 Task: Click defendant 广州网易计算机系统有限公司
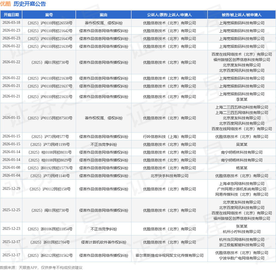click(x=242, y=189)
